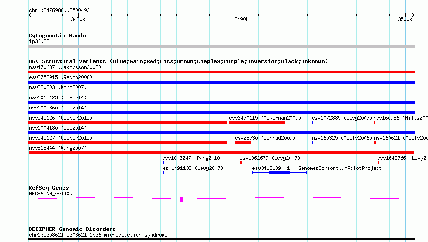428x242 pixels.
Task: Click the 3500k ruler tick label
Action: pos(405,19)
